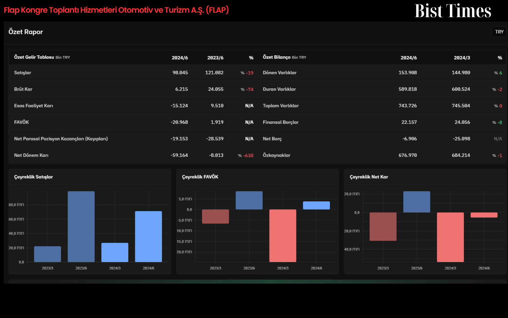This screenshot has height=318, width=508.
Task: Click the 2023/3 bar in Çeyreklik Net Kar
Action: click(383, 226)
